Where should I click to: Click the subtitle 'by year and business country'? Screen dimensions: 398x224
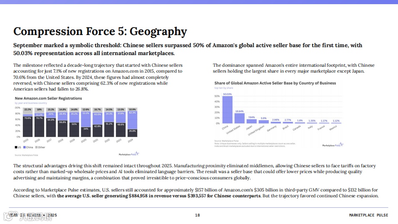coord(31,103)
